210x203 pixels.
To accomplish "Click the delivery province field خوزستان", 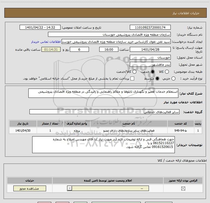I will [150, 57].
